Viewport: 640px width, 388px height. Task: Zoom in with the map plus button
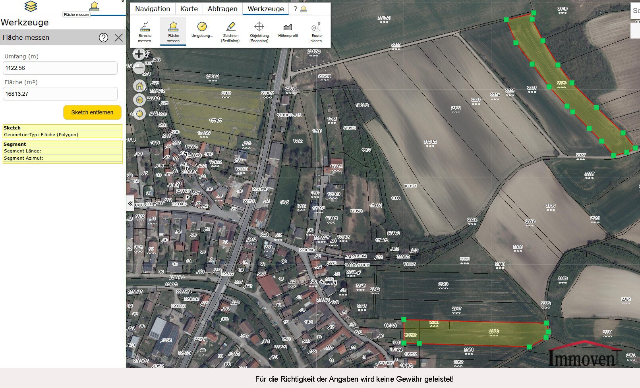139,54
